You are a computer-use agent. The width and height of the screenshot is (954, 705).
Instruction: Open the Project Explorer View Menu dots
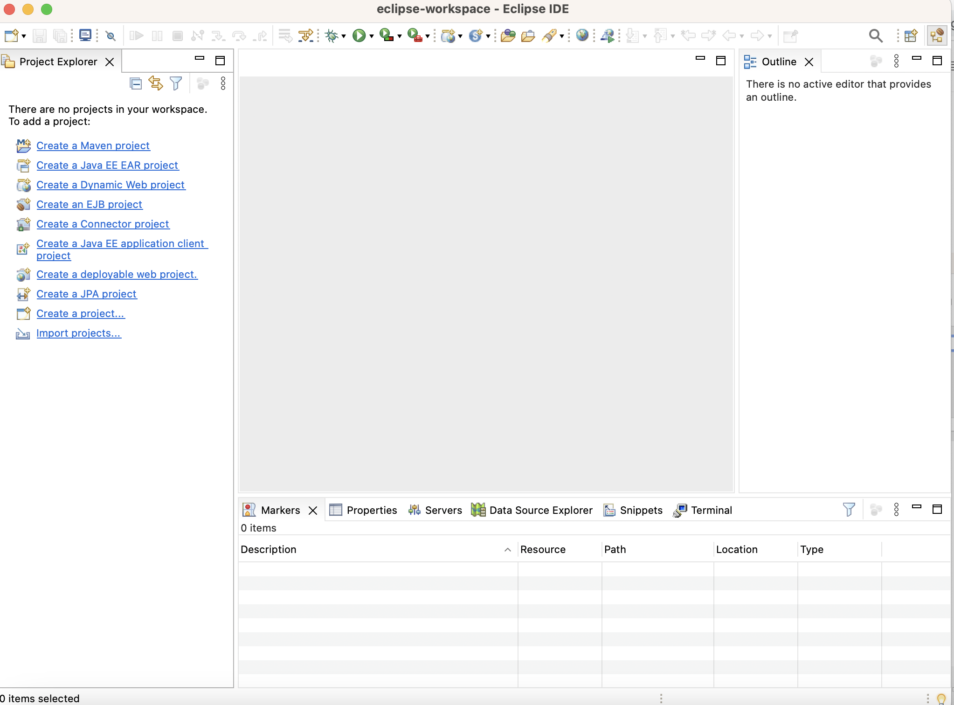point(223,83)
